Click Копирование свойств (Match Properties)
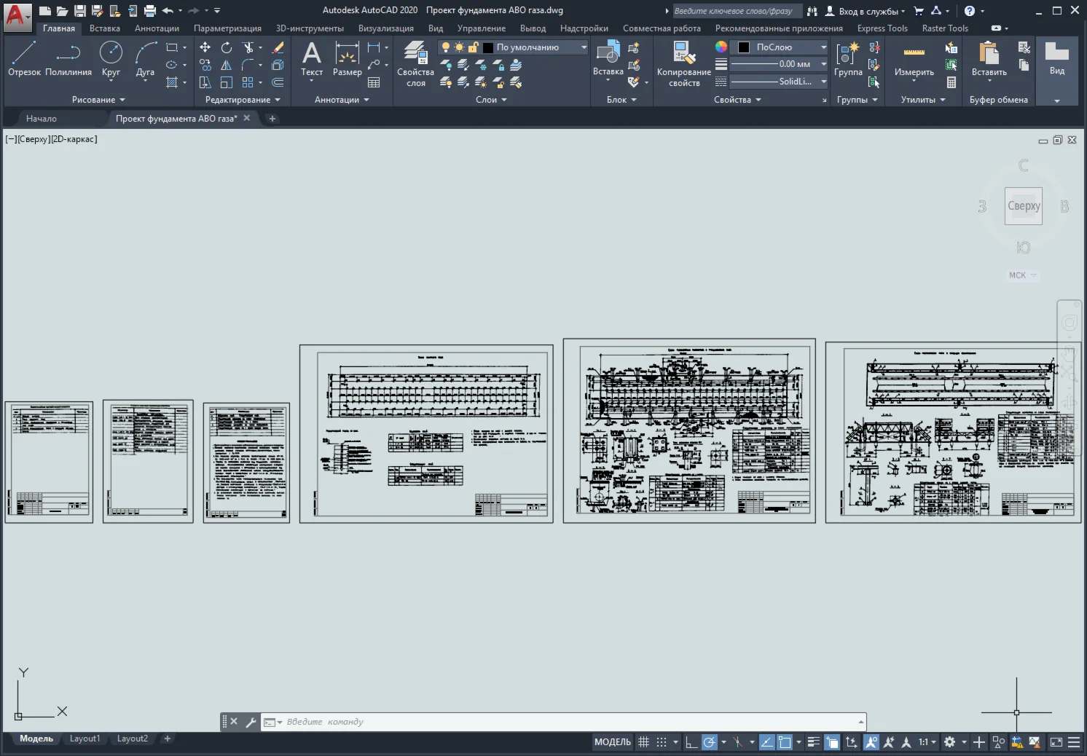 [683, 63]
